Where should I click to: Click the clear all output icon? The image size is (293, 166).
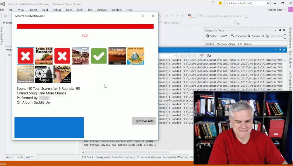[202, 56]
